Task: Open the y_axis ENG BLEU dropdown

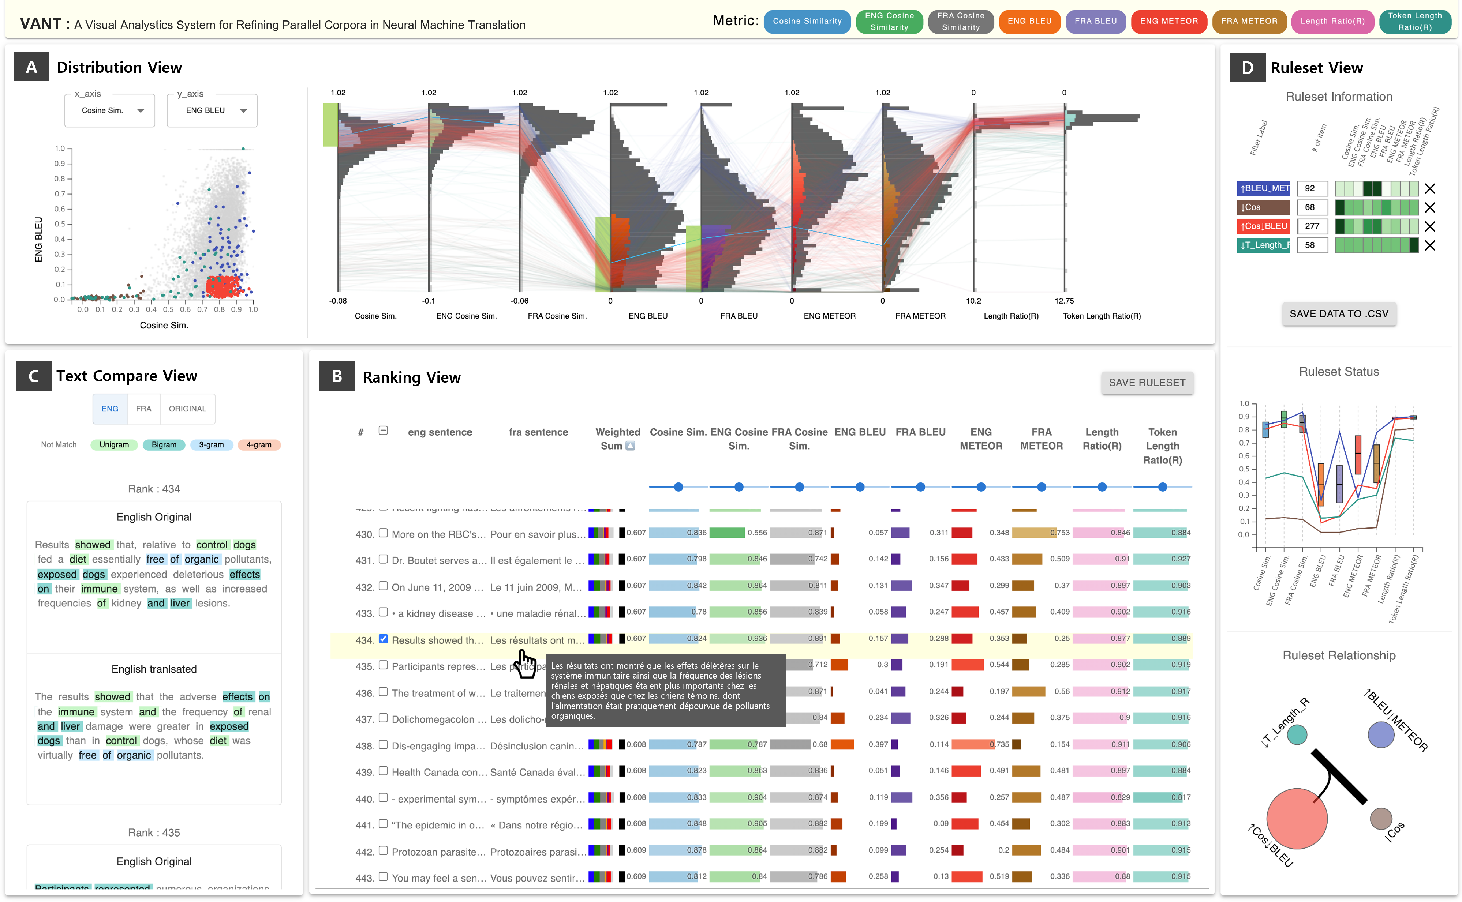Action: (212, 110)
